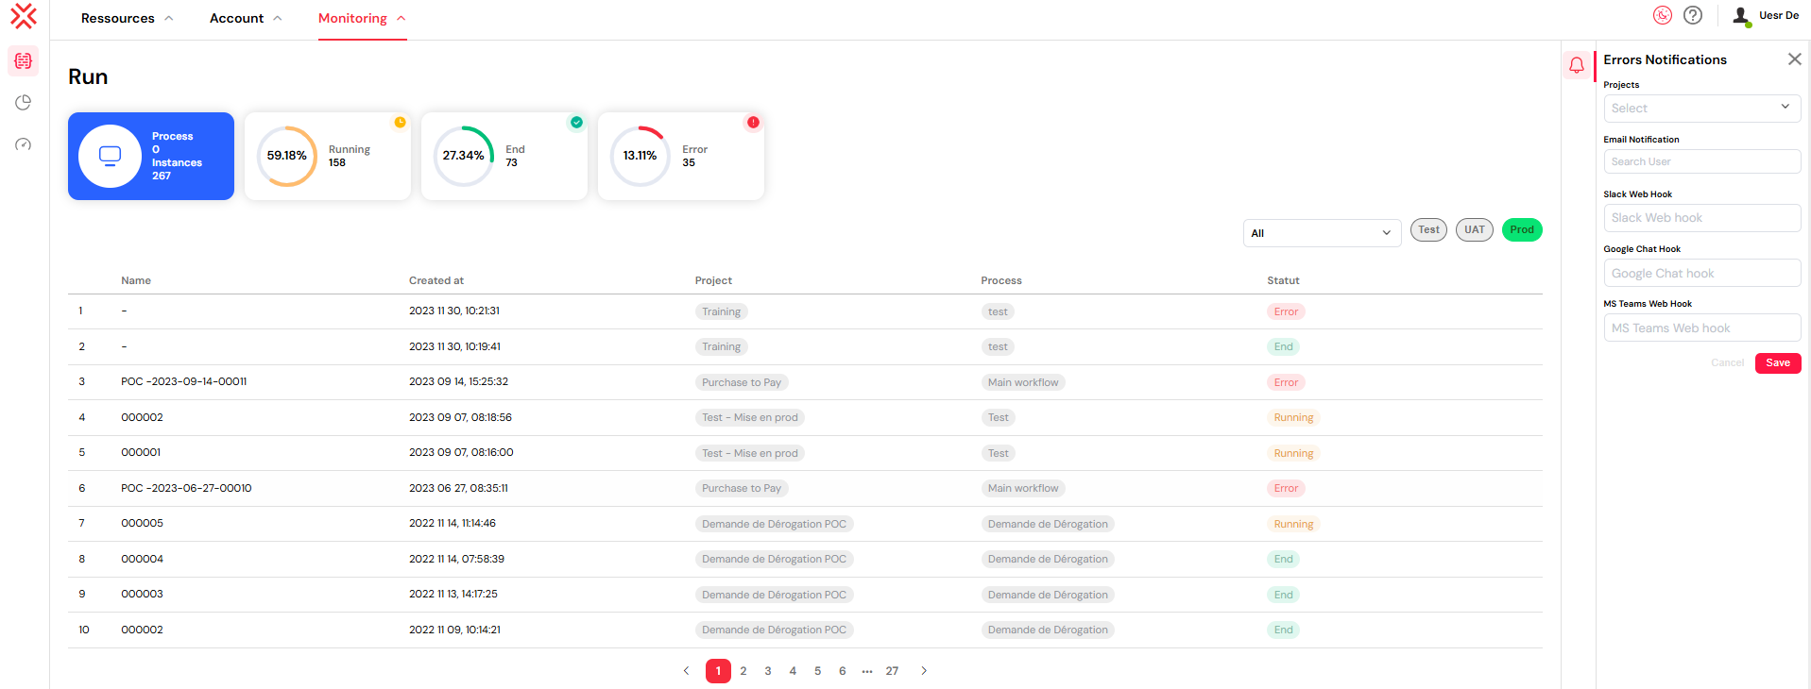Click the Project column header
Viewport: 1811px width, 689px height.
713,280
